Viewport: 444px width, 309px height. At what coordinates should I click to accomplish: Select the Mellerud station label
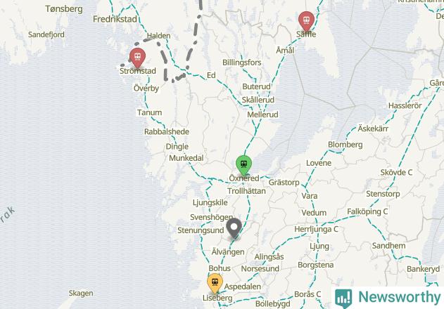[x=262, y=114]
